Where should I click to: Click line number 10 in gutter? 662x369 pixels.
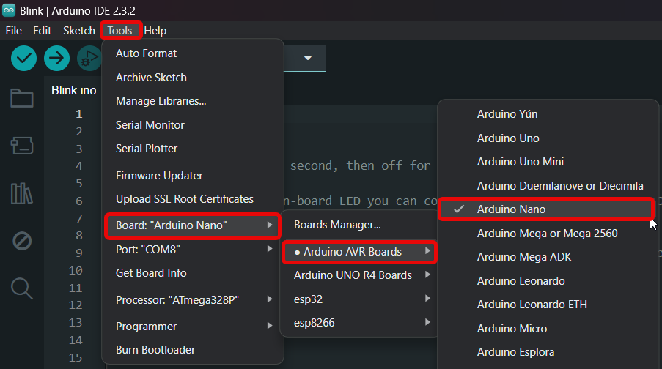(76, 271)
